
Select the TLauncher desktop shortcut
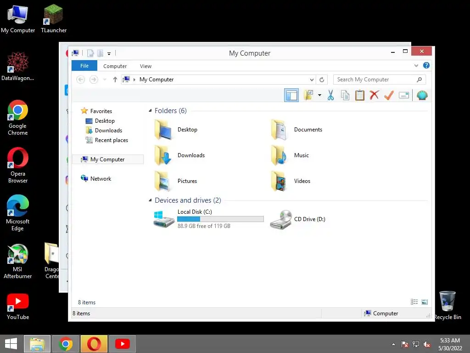(x=54, y=18)
